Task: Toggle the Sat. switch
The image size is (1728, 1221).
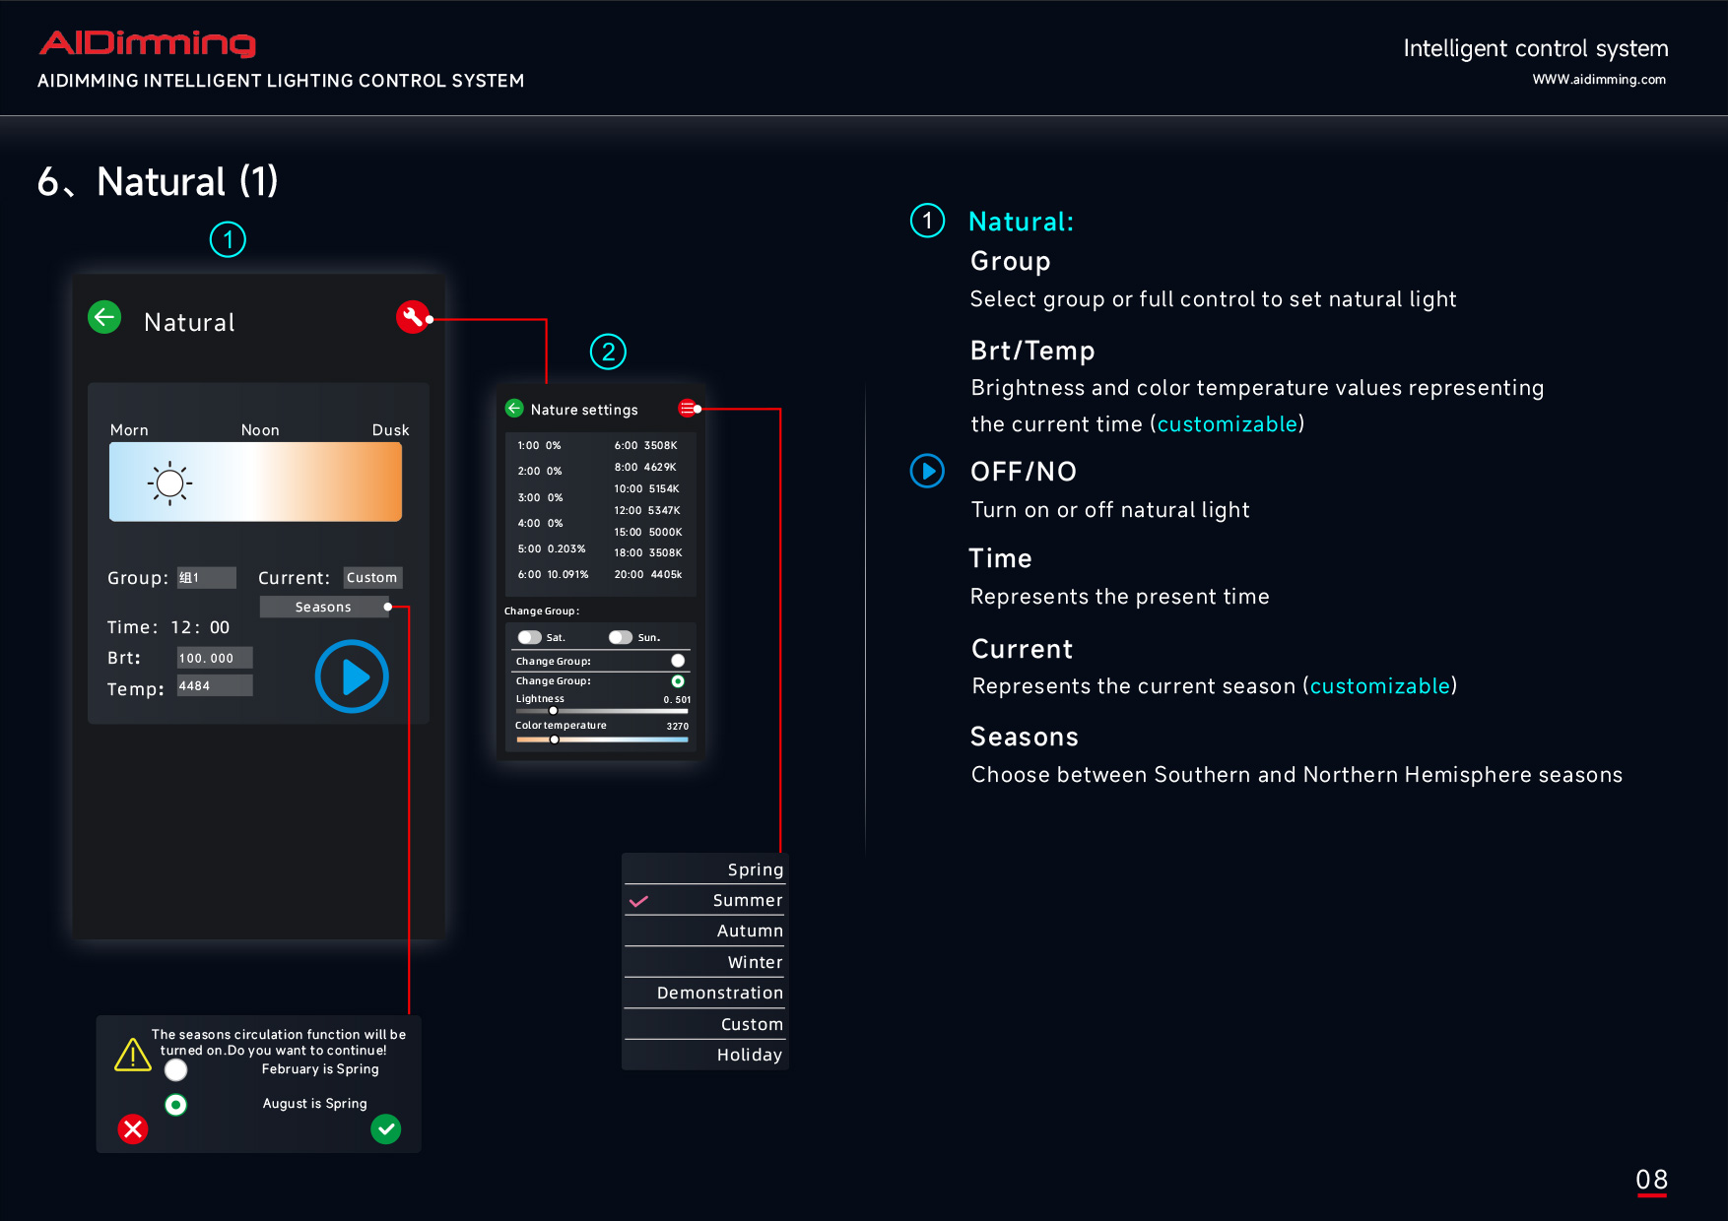Action: tap(530, 637)
